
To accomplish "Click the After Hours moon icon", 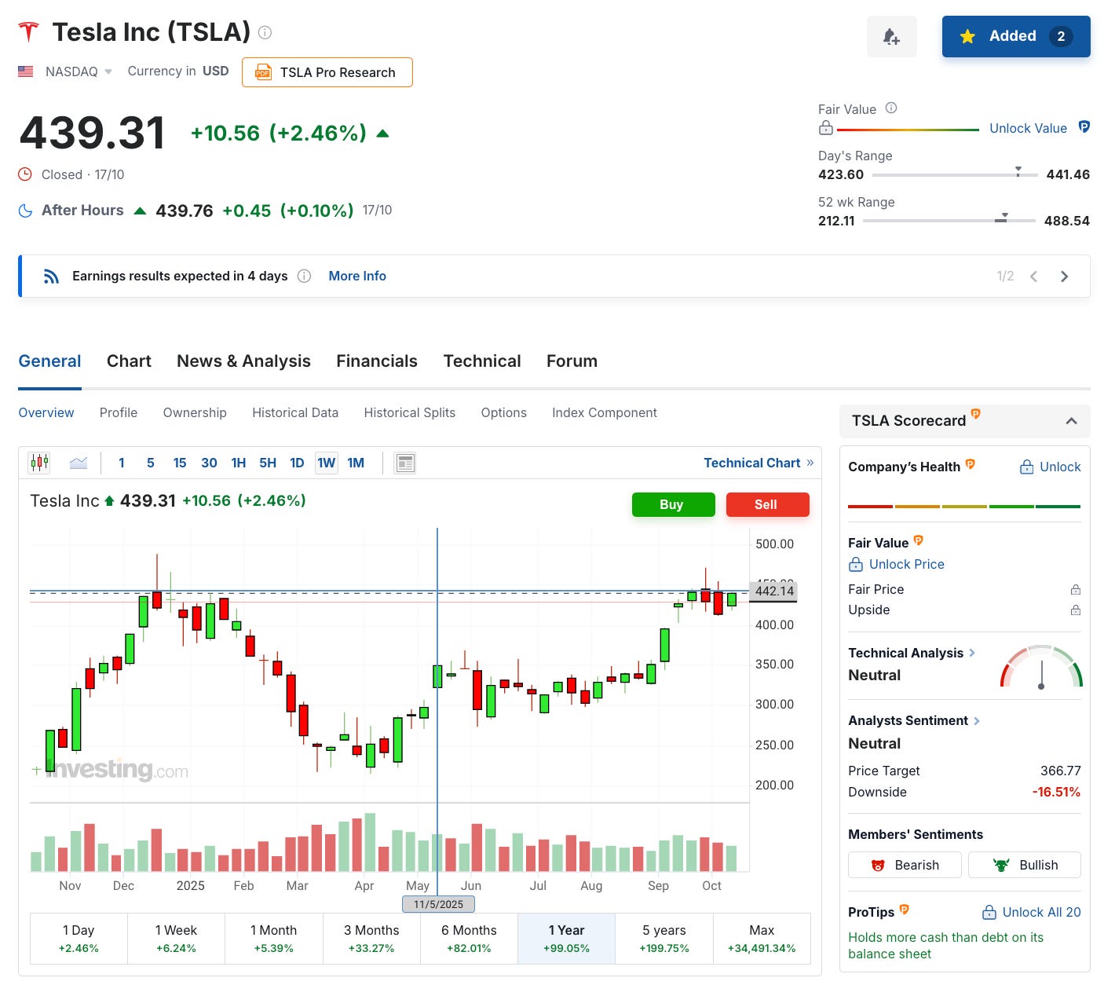I will 26,211.
